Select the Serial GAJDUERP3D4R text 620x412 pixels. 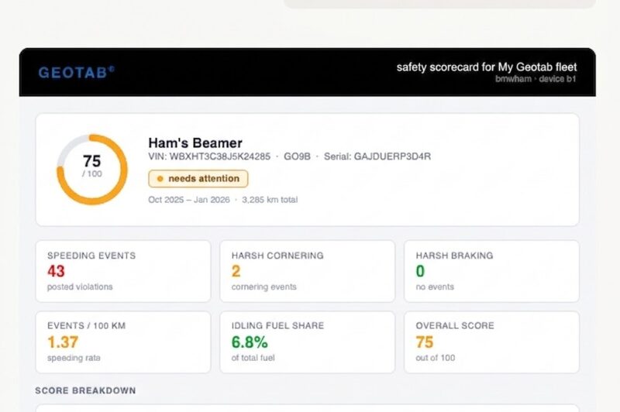(377, 156)
